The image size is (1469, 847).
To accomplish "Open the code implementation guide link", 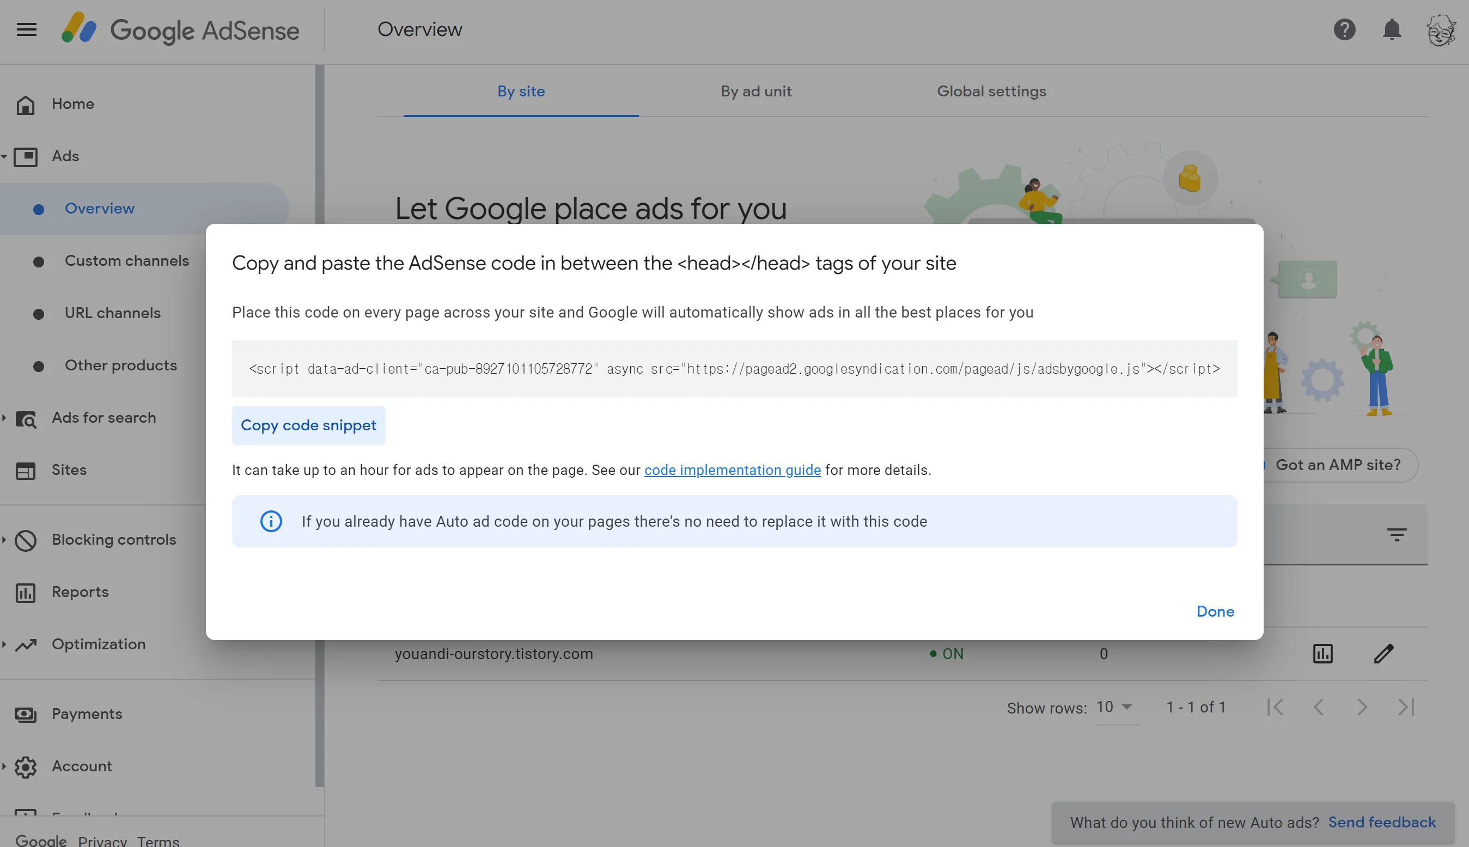I will (732, 470).
